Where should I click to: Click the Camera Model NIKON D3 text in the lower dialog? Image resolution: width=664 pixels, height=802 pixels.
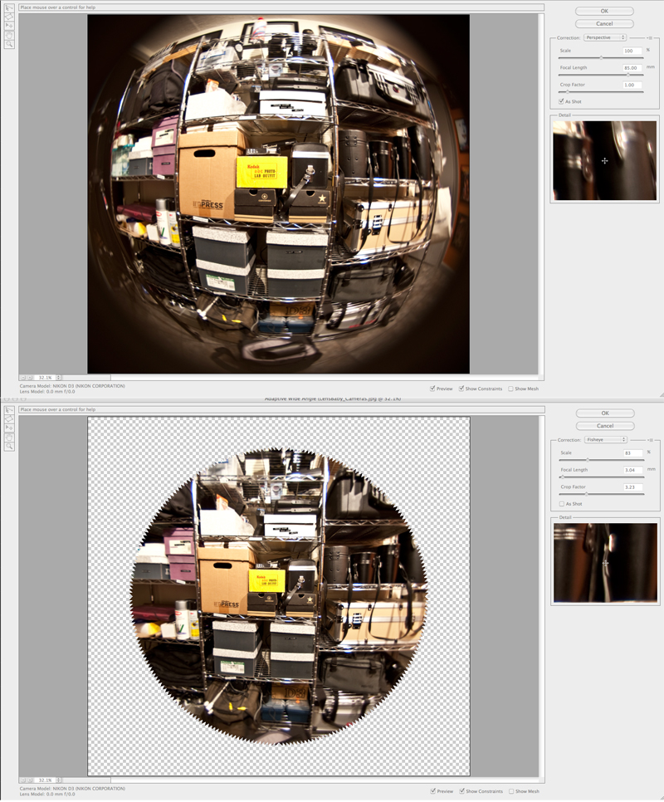pos(72,789)
